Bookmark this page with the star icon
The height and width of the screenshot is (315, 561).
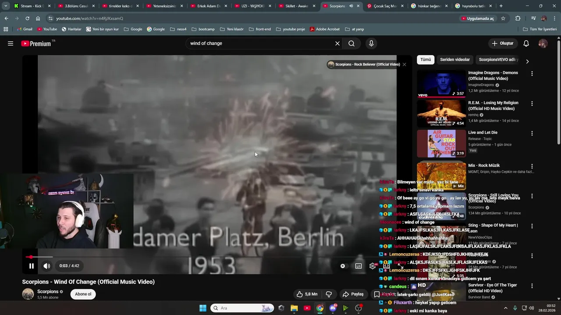(503, 18)
